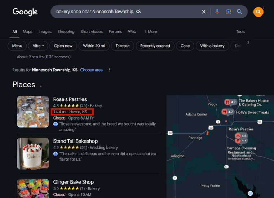Open the orange account avatar

(x=258, y=12)
